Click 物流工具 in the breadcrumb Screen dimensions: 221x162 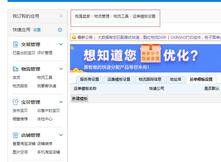tap(121, 16)
